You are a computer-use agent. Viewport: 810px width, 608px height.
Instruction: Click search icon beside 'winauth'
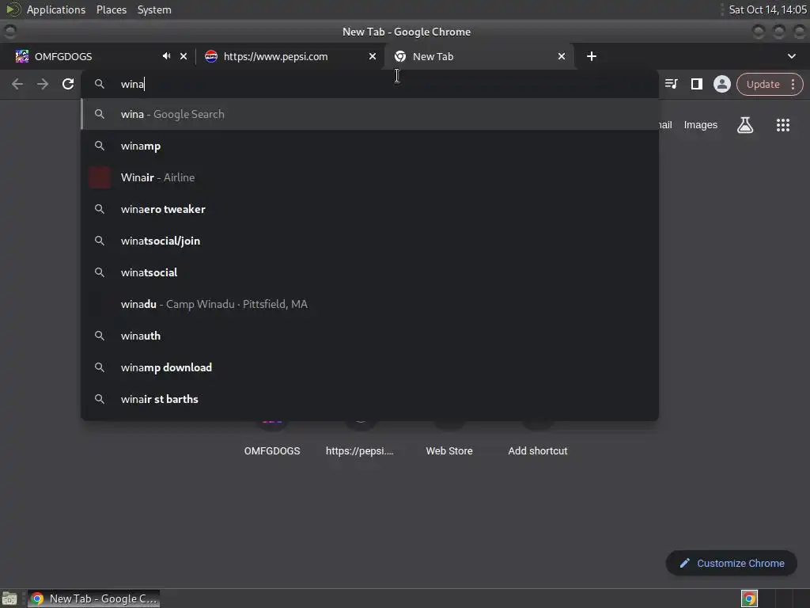(x=100, y=336)
